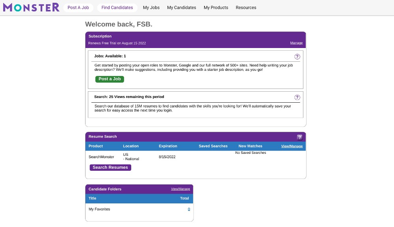Viewport: 394px width, 227px height.
Task: Open help icon for Search Views section
Action: click(297, 98)
